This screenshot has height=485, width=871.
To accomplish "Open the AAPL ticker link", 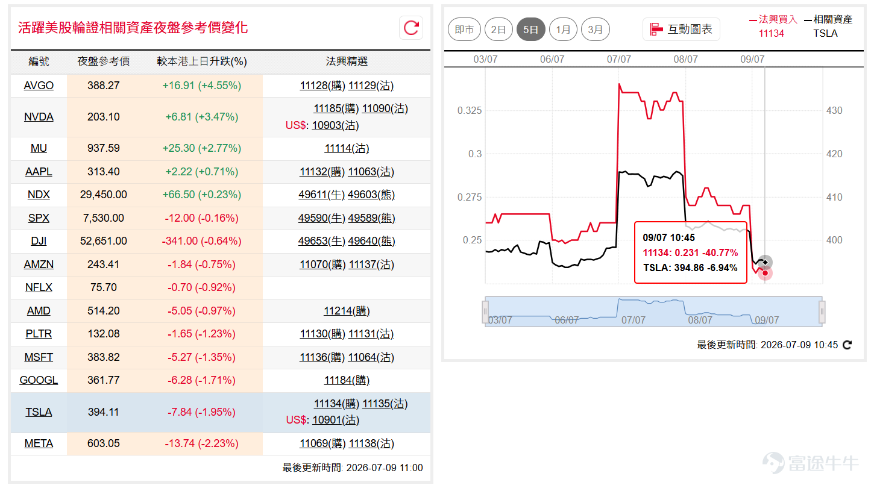I will click(x=39, y=172).
